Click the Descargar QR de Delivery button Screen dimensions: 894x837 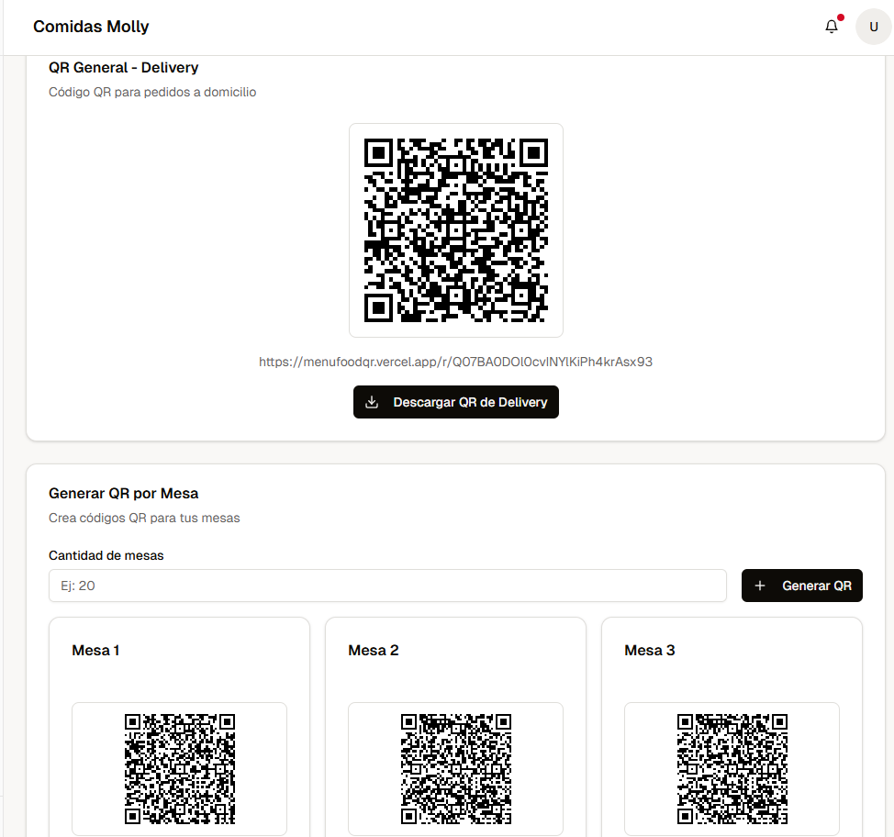[455, 402]
